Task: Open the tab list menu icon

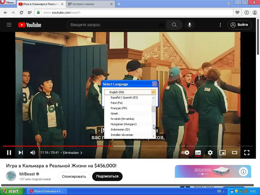Action: coord(229,4)
